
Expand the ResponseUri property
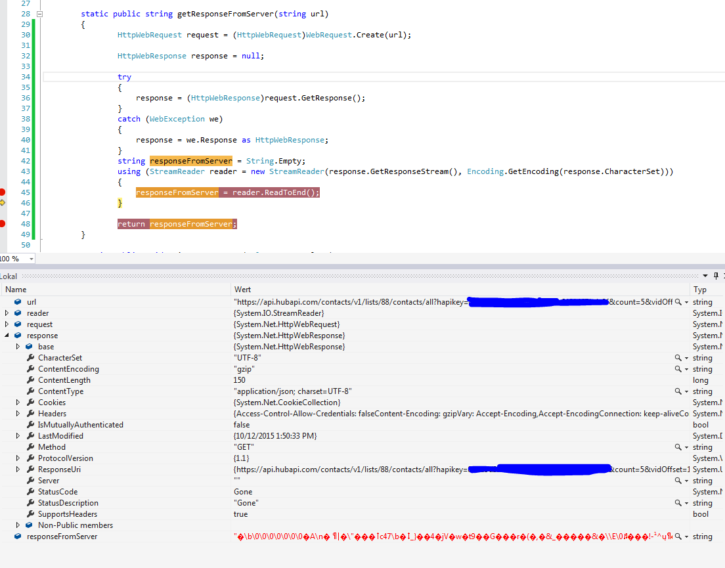click(18, 469)
